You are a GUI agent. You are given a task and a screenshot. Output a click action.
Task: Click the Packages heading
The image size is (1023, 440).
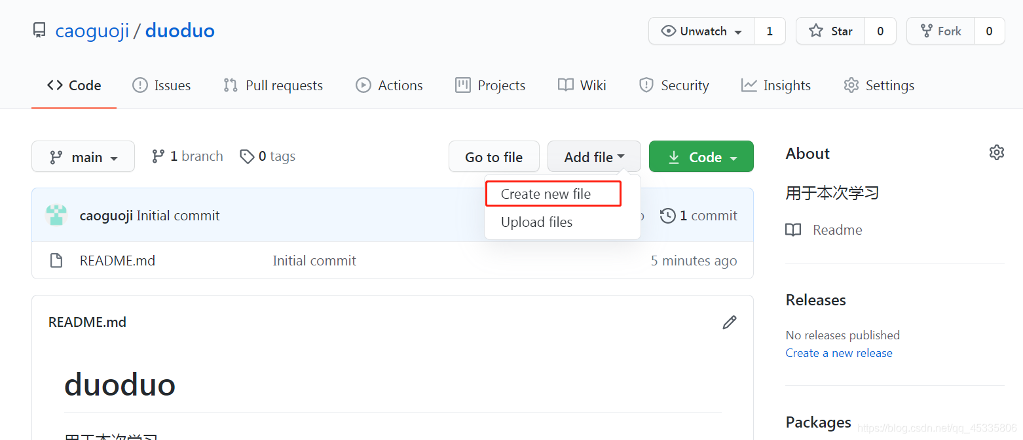(x=818, y=422)
